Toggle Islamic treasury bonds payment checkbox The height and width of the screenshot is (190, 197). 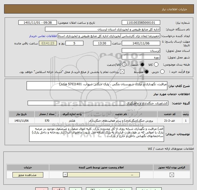(x=122, y=72)
